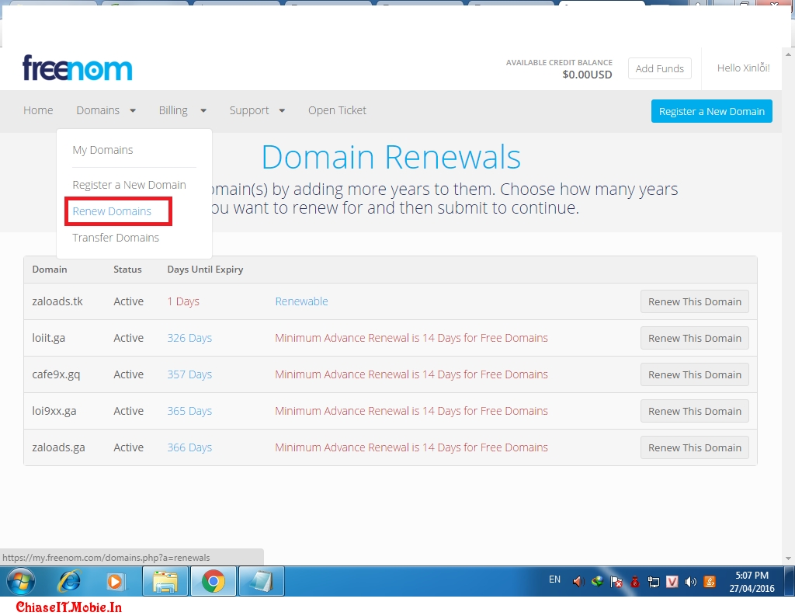Image resolution: width=795 pixels, height=616 pixels.
Task: Expand the Billing dropdown arrow
Action: click(203, 110)
